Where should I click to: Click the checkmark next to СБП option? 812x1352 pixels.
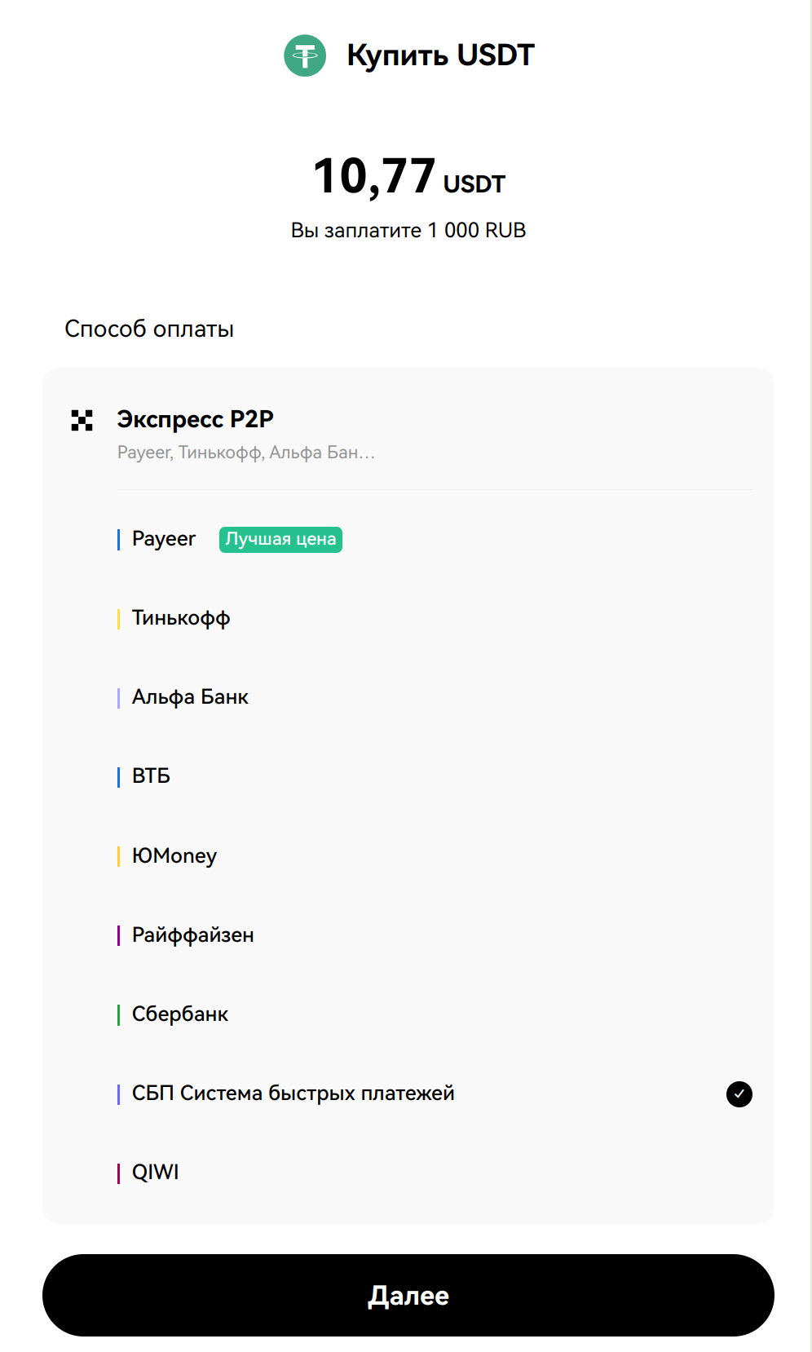pos(739,1094)
